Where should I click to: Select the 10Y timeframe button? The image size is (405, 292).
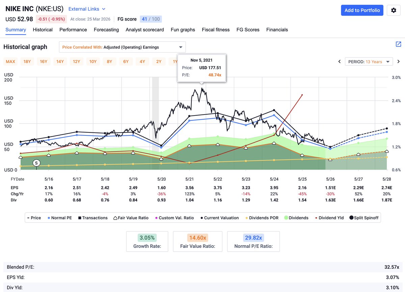pos(93,62)
